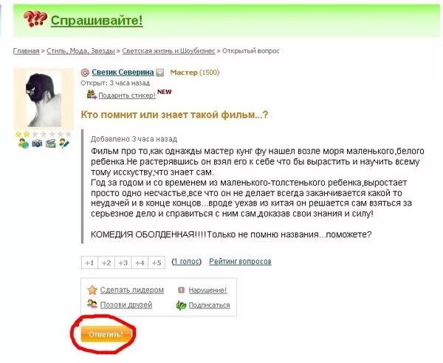This screenshot has height=363, width=443.
Task: Click the gift sticker icon
Action: (92, 94)
